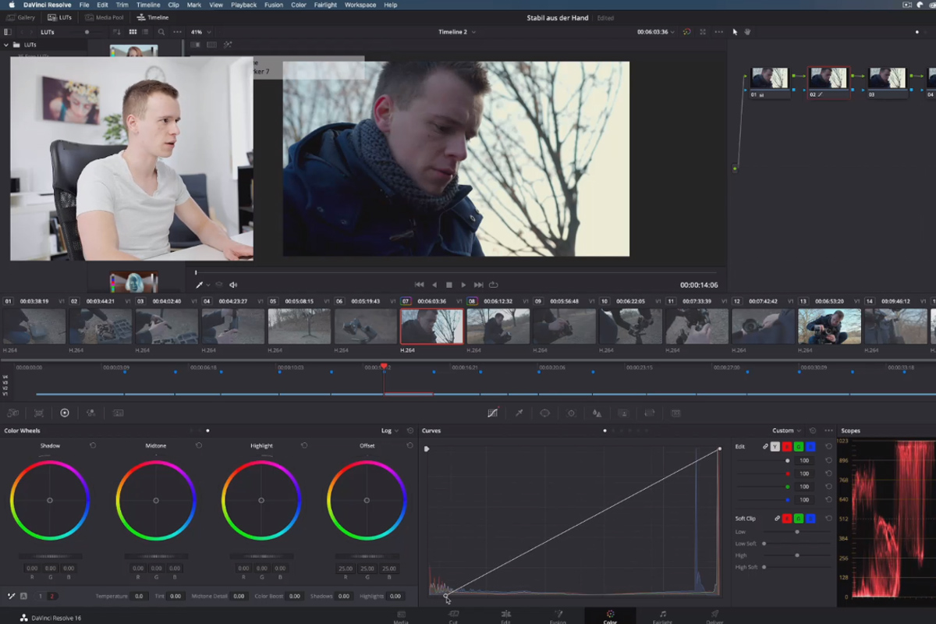This screenshot has width=936, height=624.
Task: Click the Media Pool button
Action: [104, 16]
